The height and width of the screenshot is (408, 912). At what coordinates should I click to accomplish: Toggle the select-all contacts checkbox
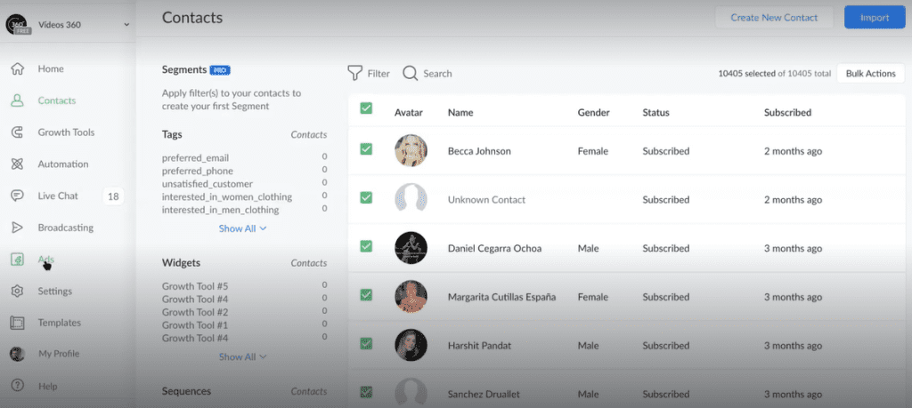coord(366,108)
